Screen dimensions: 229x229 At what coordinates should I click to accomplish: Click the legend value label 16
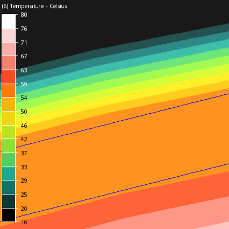24,222
